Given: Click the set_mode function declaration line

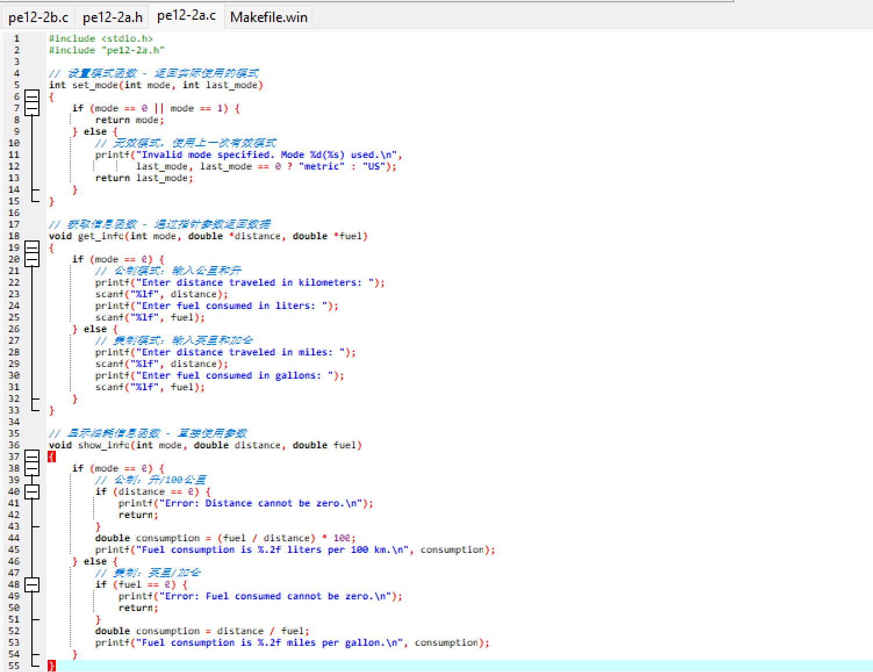Looking at the screenshot, I should click(156, 85).
